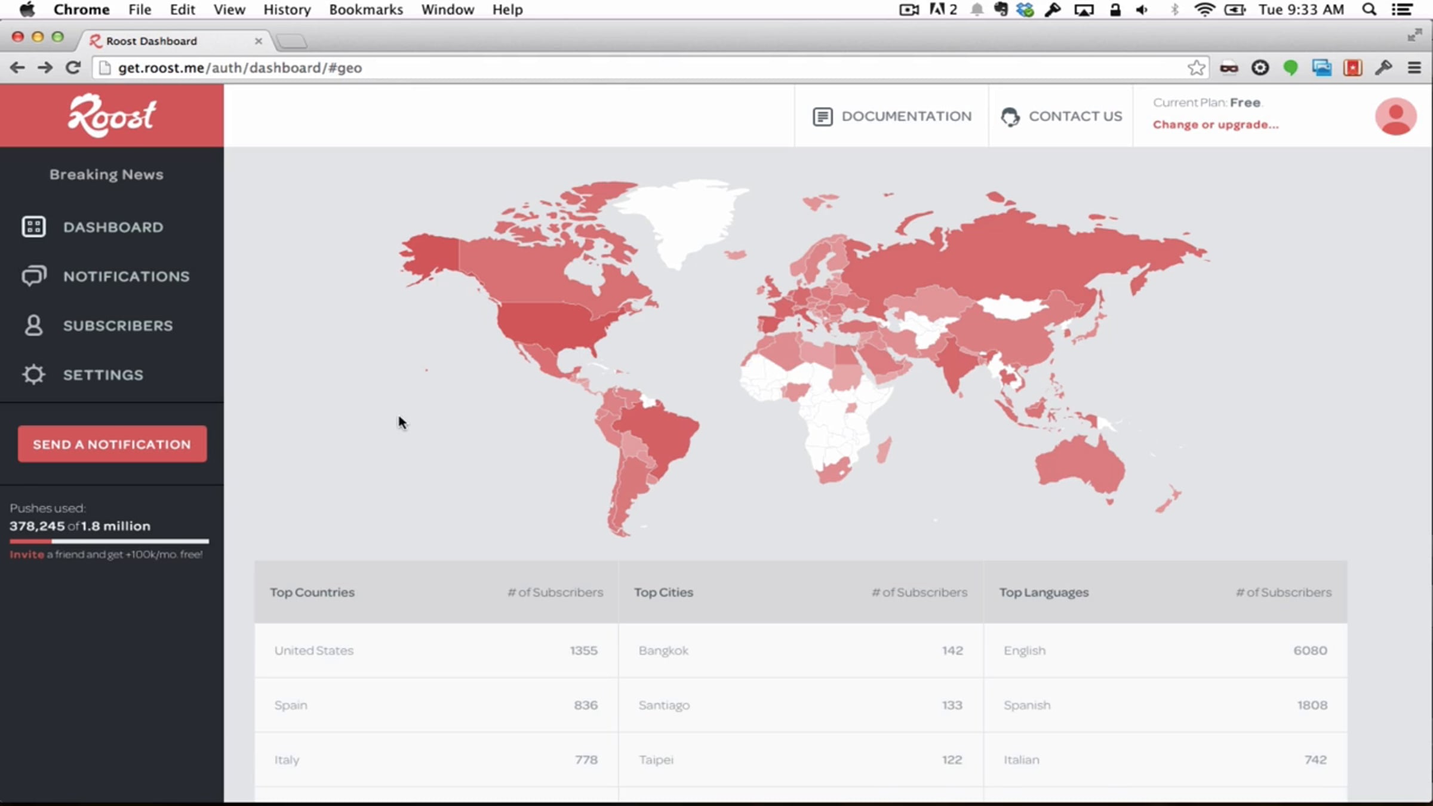
Task: Click the Notifications chat bubble icon
Action: click(33, 276)
